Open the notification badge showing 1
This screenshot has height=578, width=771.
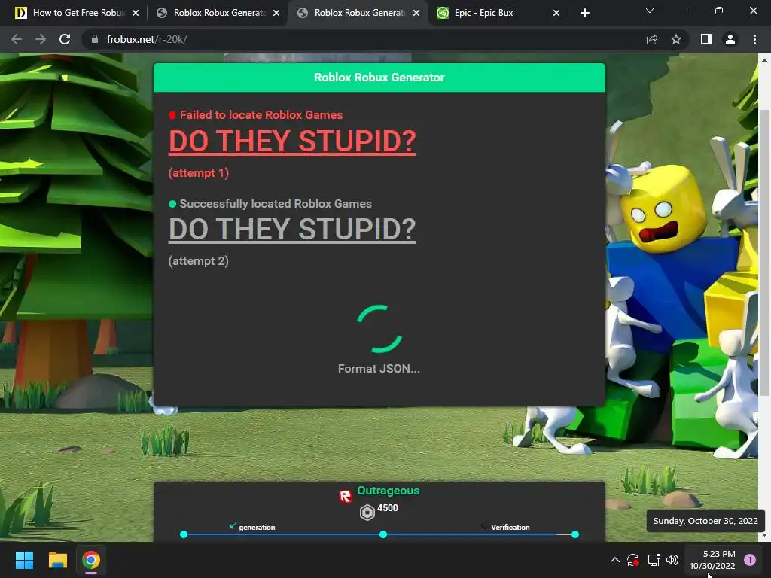point(749,560)
